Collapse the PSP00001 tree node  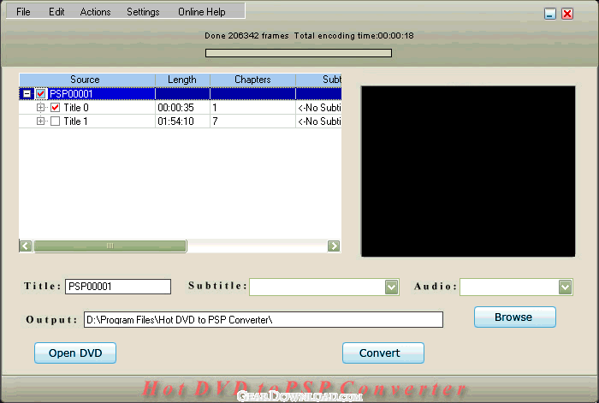click(x=27, y=93)
